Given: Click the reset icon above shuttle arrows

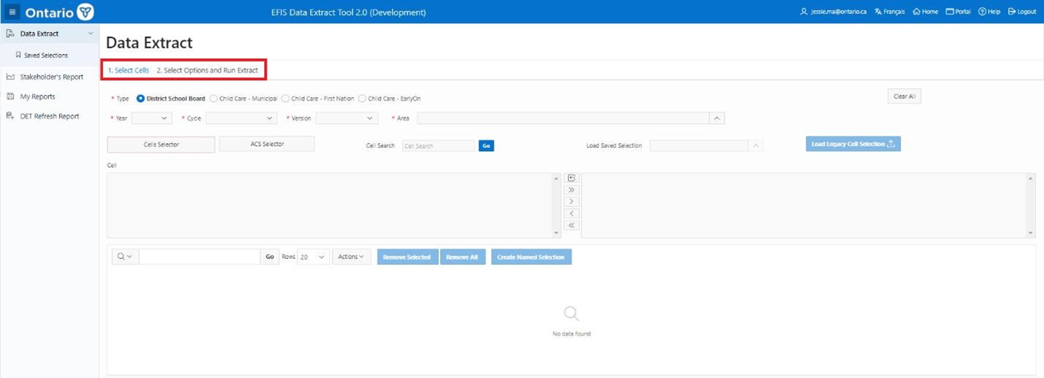Looking at the screenshot, I should [572, 178].
